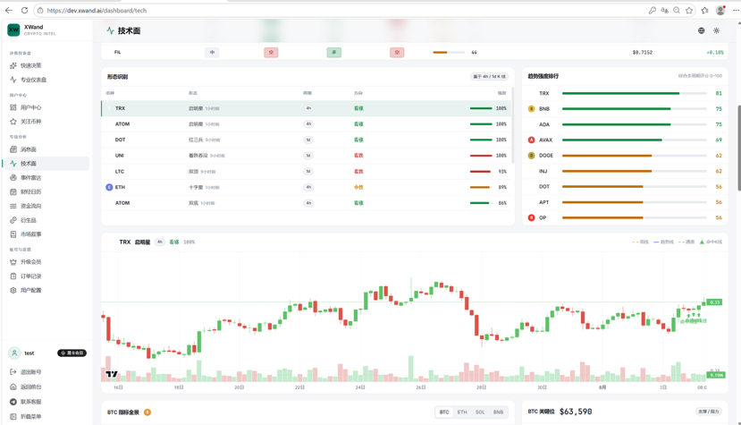
Task: Click the 退出账号 logout icon
Action: [13, 372]
